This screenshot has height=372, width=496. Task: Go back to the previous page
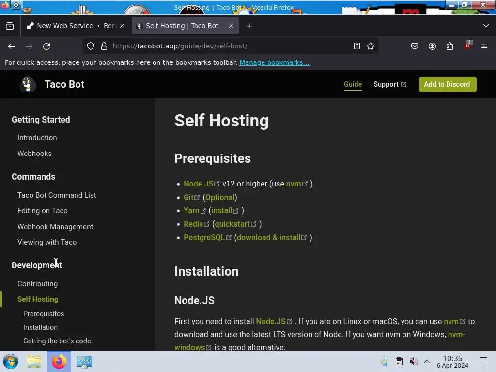(x=12, y=46)
